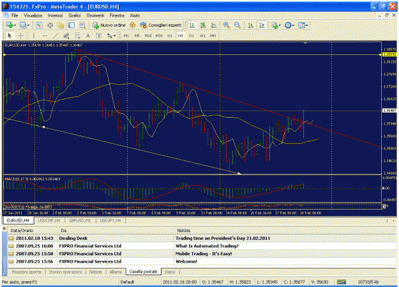Open the Strumenti menu

[95, 15]
